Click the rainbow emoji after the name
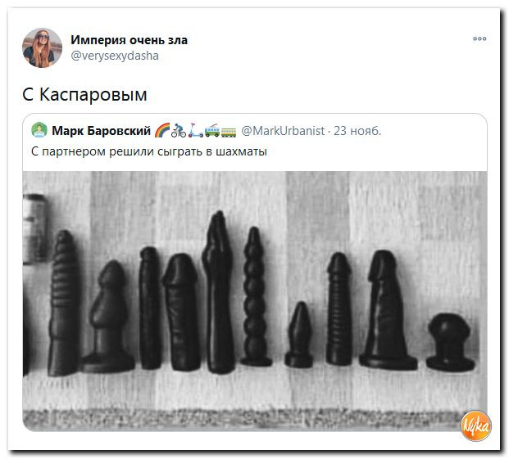 click(162, 130)
